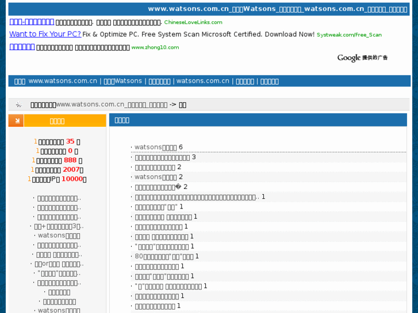Click the red value 0 in sidebar stats
The height and width of the screenshot is (313, 418).
click(x=70, y=151)
